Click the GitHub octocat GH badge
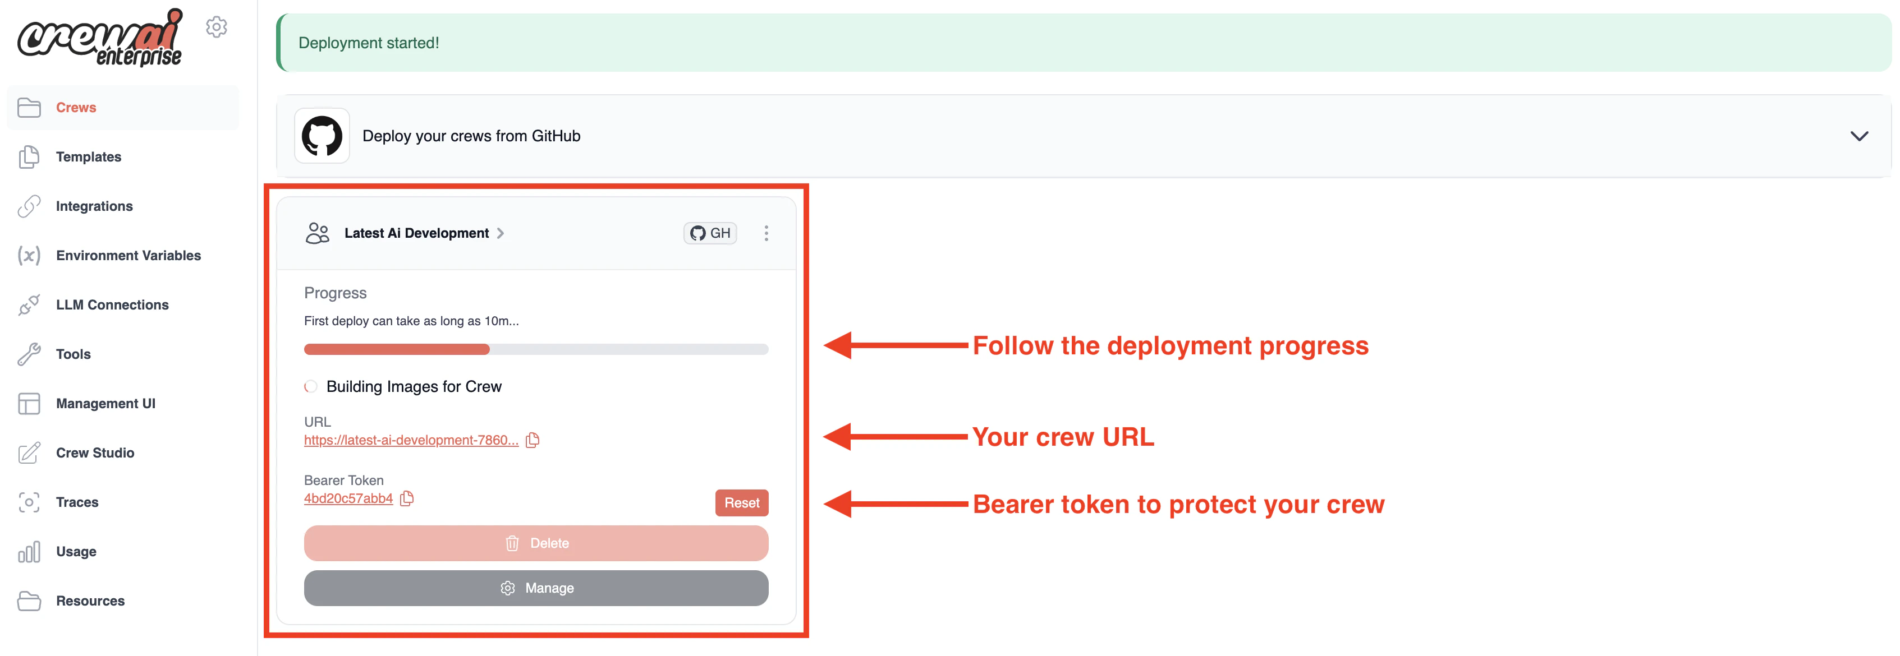This screenshot has height=656, width=1900. (709, 232)
